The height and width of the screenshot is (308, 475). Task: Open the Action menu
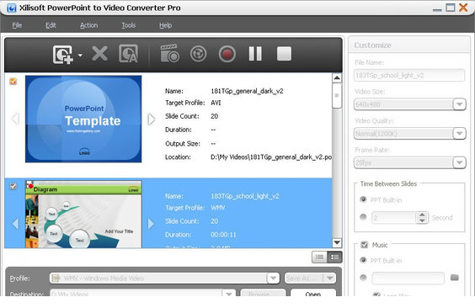pyautogui.click(x=88, y=25)
